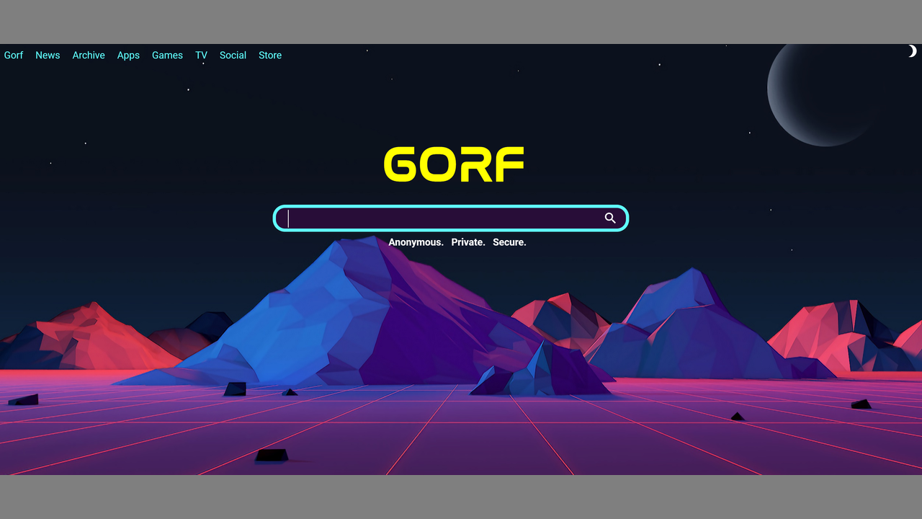Screen dimensions: 922x519
Task: Select the TV link
Action: tap(201, 56)
